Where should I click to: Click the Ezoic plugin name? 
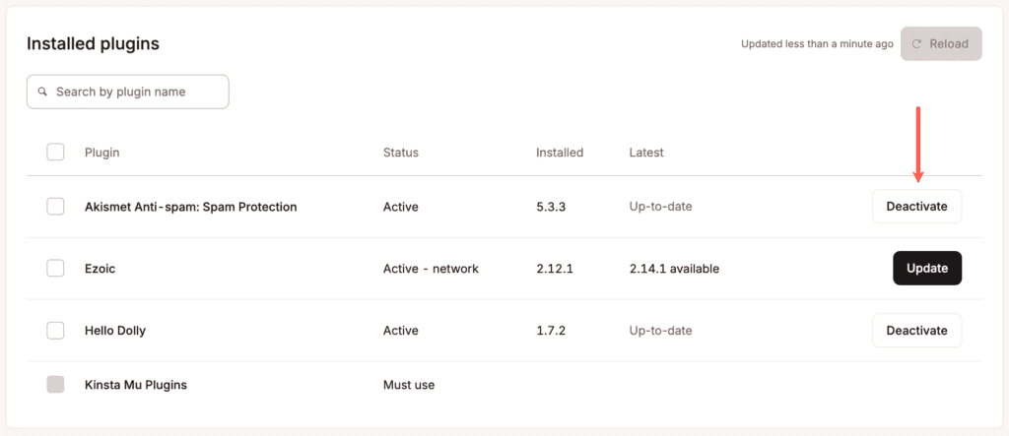click(101, 269)
